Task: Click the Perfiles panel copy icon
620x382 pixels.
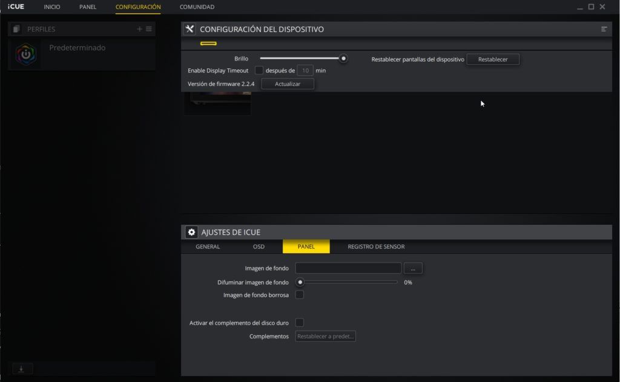Action: tap(16, 29)
